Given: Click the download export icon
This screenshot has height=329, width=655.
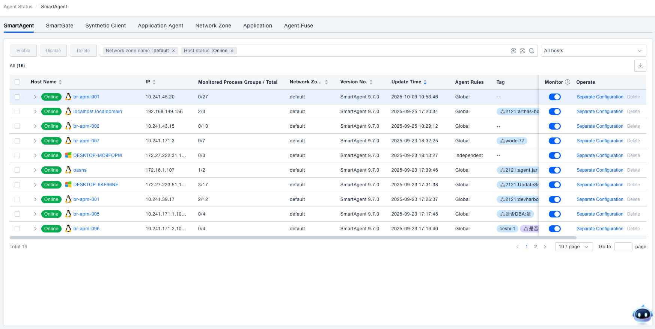Looking at the screenshot, I should (x=640, y=66).
